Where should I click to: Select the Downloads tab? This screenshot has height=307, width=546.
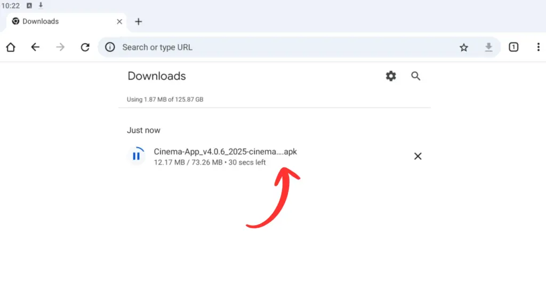click(59, 21)
